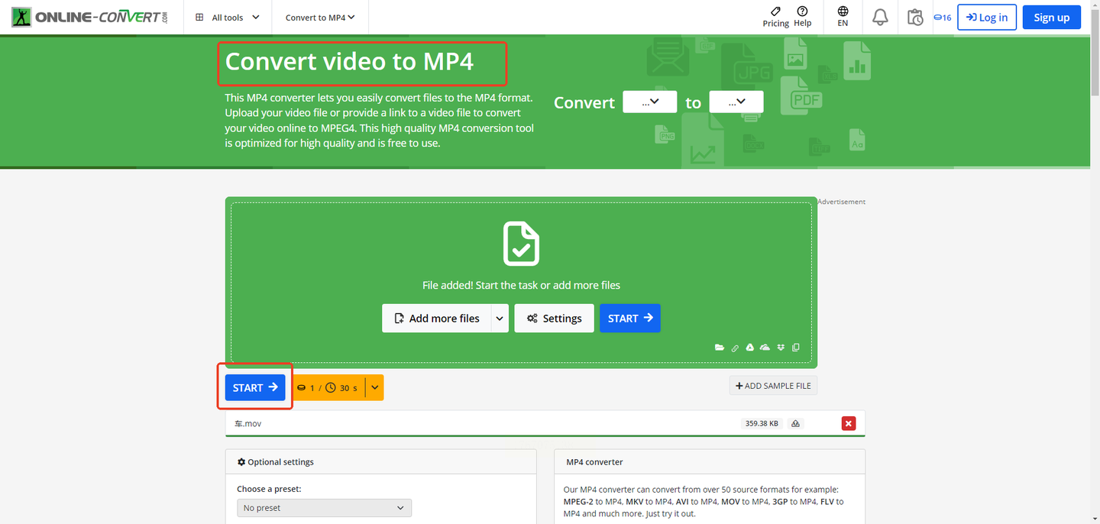Expand the orange credits and time dropdown
Screen dimensions: 1100x524
pos(374,388)
